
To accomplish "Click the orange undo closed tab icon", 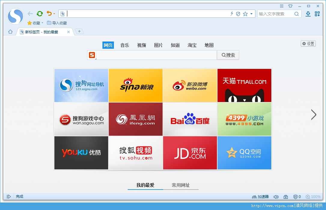I will point(49,14).
